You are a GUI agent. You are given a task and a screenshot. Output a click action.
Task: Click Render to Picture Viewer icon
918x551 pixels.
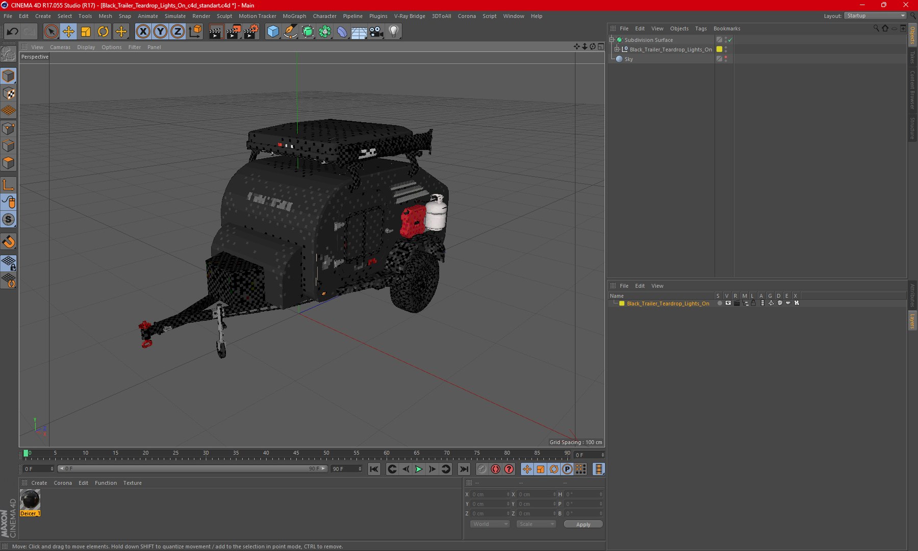coord(233,32)
